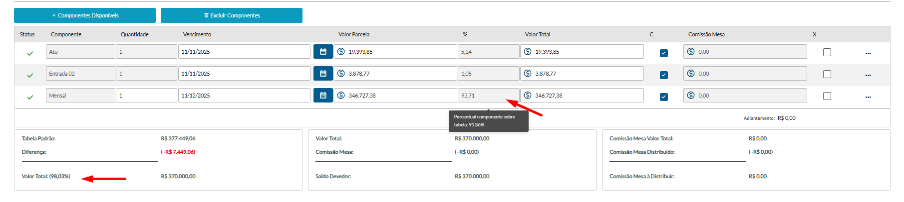This screenshot has width=904, height=202.
Task: Open the more options menu for Entrada 02
Action: coord(868,75)
